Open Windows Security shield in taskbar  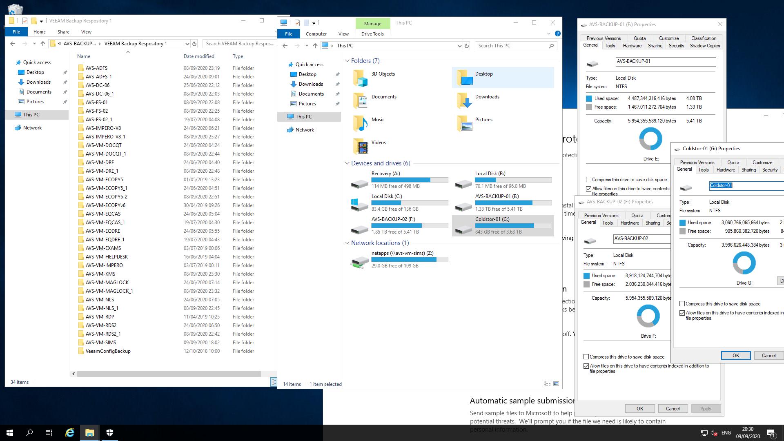click(x=109, y=432)
